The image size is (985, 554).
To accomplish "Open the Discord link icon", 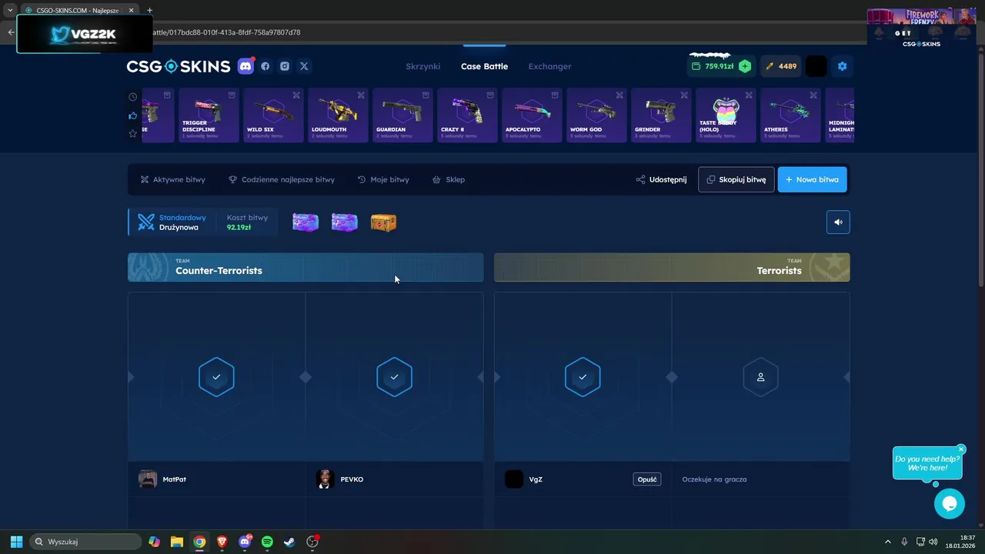I will point(245,66).
